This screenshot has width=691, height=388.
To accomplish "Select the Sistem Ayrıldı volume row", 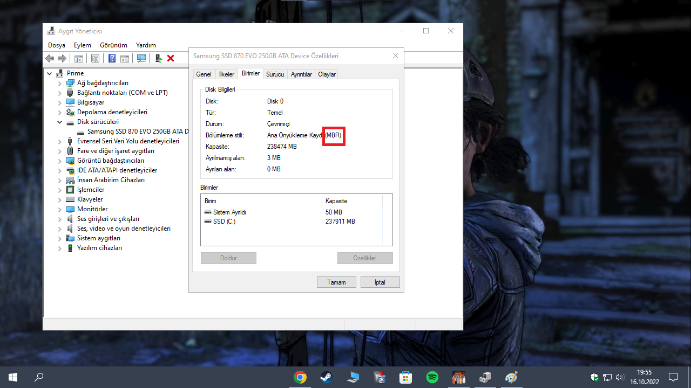I will [x=296, y=212].
